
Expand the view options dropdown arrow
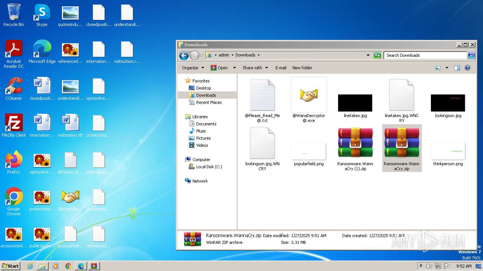pos(447,68)
